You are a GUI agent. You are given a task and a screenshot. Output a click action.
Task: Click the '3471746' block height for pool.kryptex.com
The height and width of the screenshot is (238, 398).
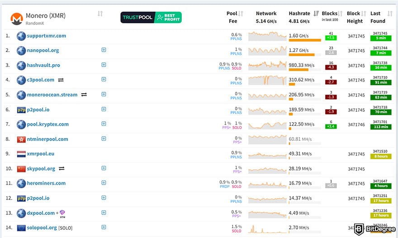356,124
